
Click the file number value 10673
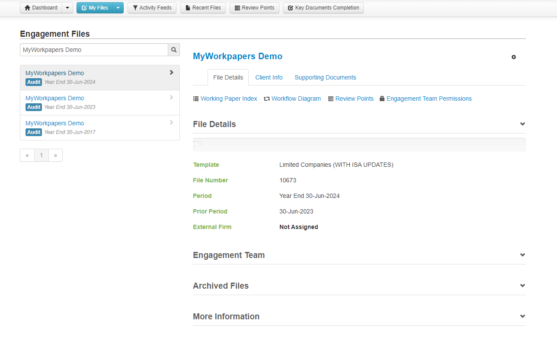tap(288, 180)
